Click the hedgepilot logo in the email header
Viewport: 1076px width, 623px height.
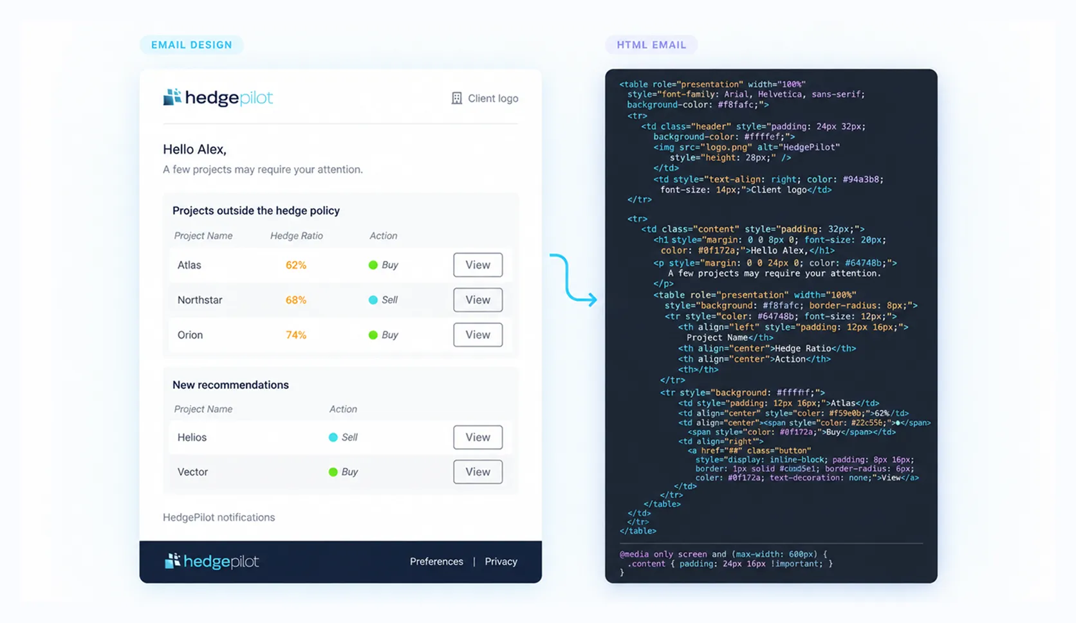[218, 98]
